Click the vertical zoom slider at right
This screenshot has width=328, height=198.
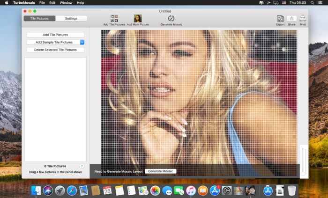coord(304,161)
